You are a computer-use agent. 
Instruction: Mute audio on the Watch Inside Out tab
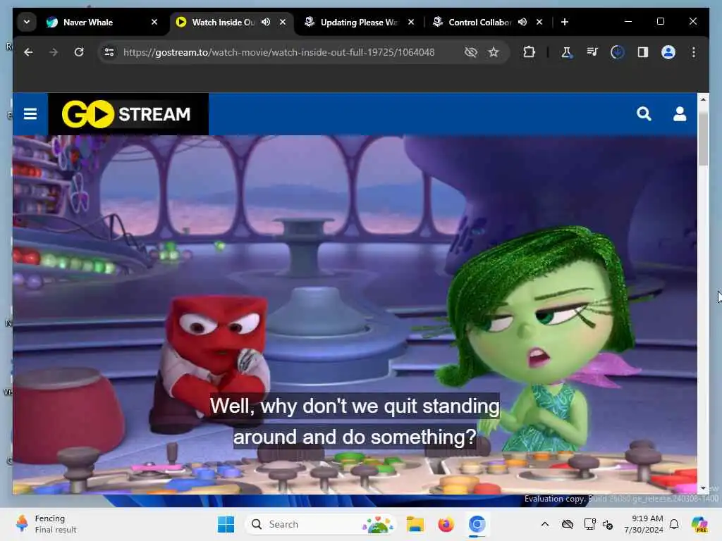[x=266, y=22]
